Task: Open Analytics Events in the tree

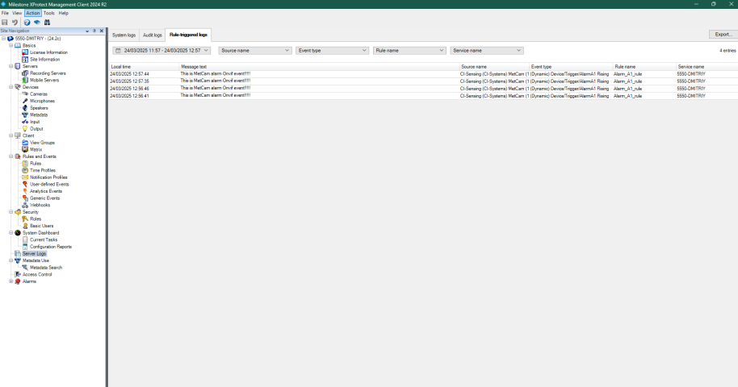Action: pyautogui.click(x=45, y=191)
